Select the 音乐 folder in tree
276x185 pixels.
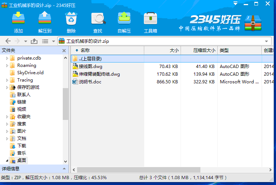[x=22, y=153]
